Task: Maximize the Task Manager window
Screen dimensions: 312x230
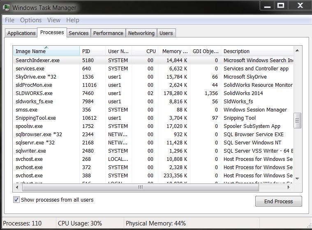Action: tap(281, 6)
